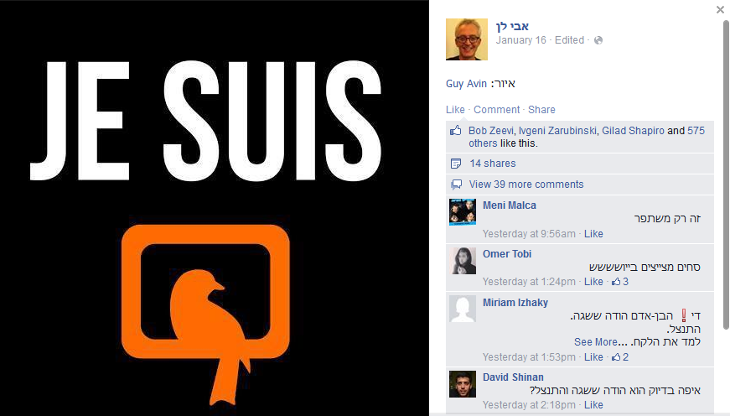730x416 pixels.
Task: Click the comment bubble icon beside View more comments
Action: [456, 185]
